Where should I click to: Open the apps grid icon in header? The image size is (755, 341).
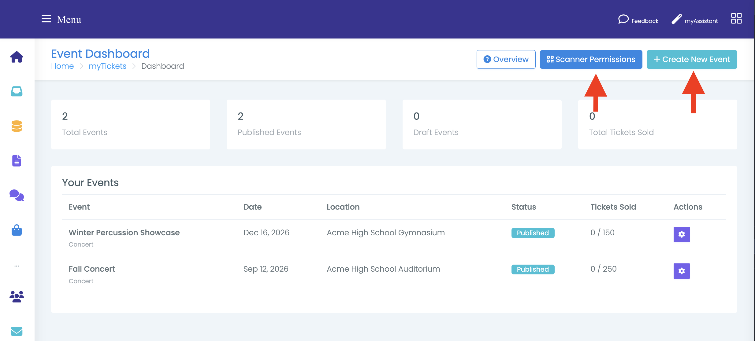coord(736,18)
